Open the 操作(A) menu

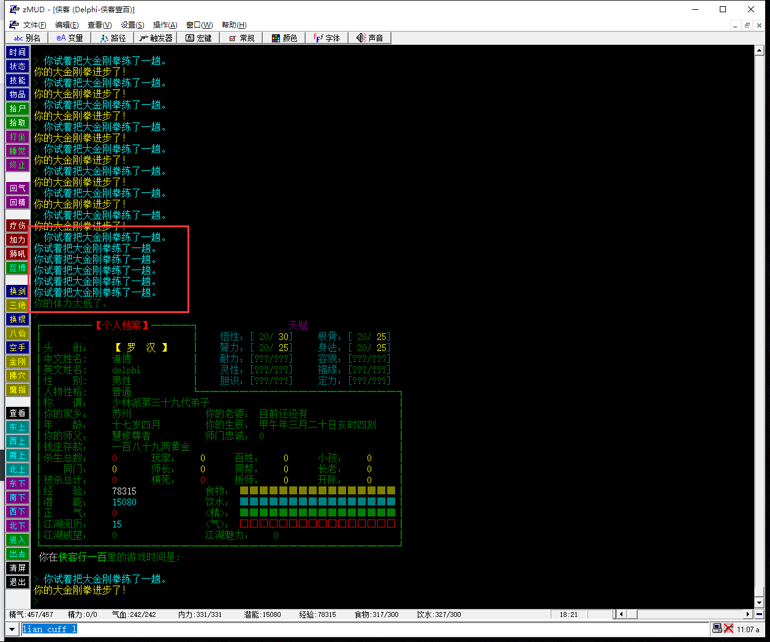pyautogui.click(x=165, y=25)
